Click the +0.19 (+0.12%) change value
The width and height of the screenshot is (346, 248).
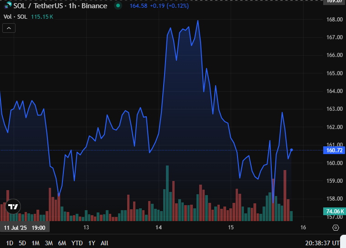click(169, 6)
